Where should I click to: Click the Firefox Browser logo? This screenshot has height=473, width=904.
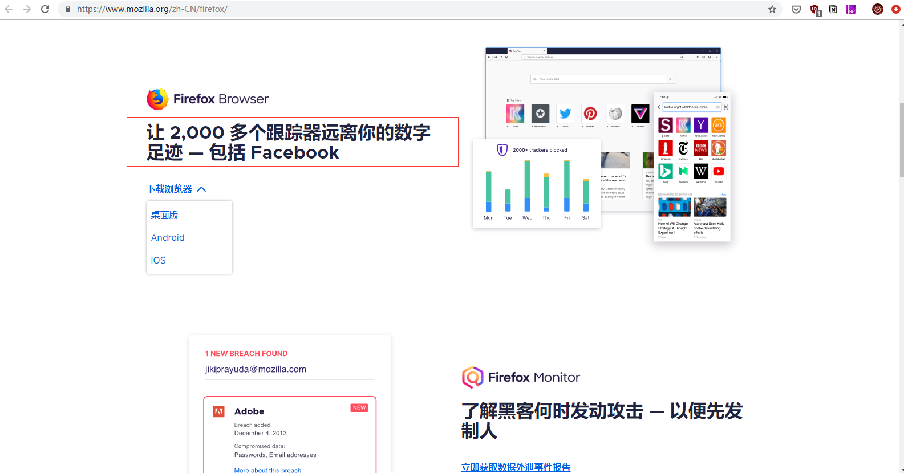pyautogui.click(x=208, y=99)
